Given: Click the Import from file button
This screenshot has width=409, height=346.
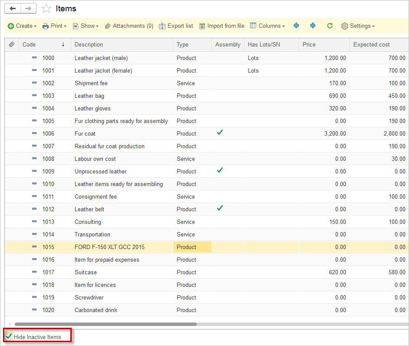Looking at the screenshot, I should (221, 26).
